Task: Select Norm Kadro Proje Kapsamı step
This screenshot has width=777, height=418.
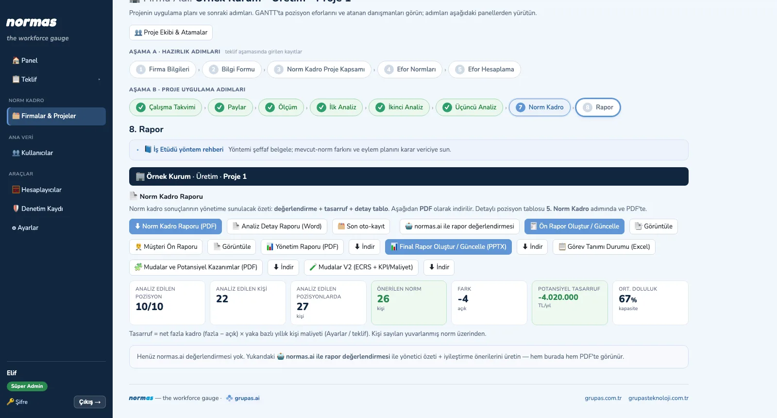Action: (320, 70)
